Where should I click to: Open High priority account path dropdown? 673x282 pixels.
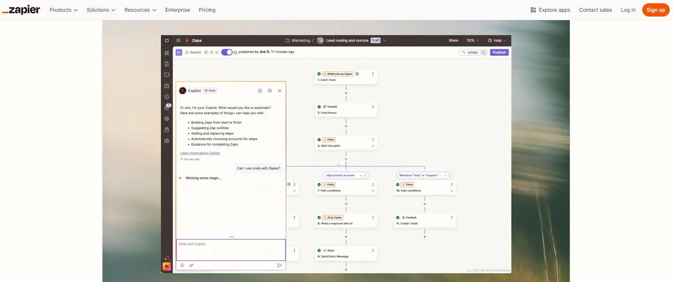pyautogui.click(x=361, y=176)
